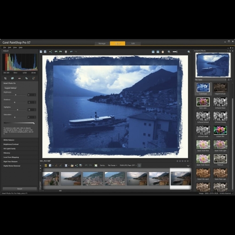This screenshot has width=235, height=235.
Task: Click the Share icon in top toolbar
Action: point(51,52)
